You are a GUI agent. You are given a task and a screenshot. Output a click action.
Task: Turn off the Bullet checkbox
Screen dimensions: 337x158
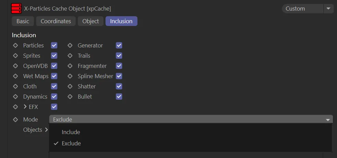(119, 97)
